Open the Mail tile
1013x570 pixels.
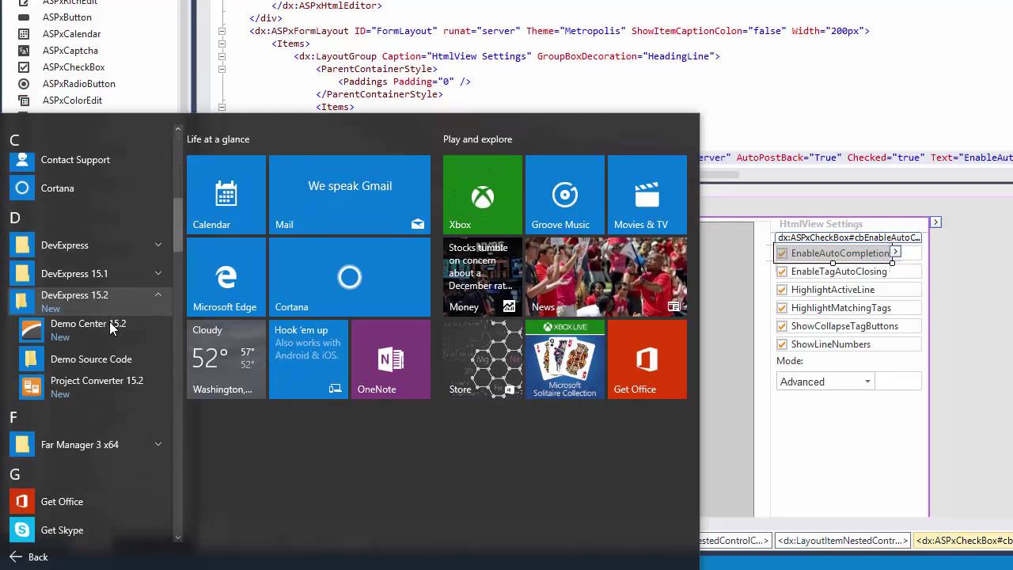(350, 195)
